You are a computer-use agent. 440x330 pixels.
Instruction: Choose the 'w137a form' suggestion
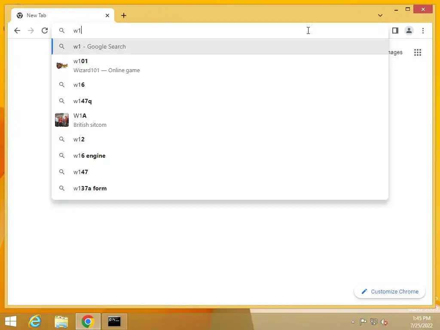coord(220,188)
